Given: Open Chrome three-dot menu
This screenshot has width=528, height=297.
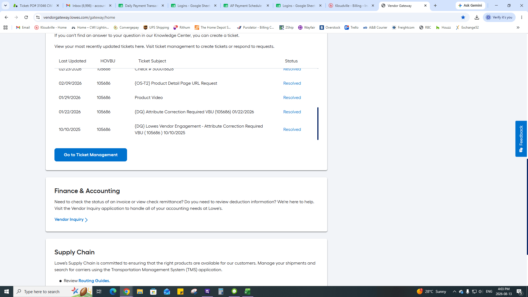Looking at the screenshot, I should point(522,17).
